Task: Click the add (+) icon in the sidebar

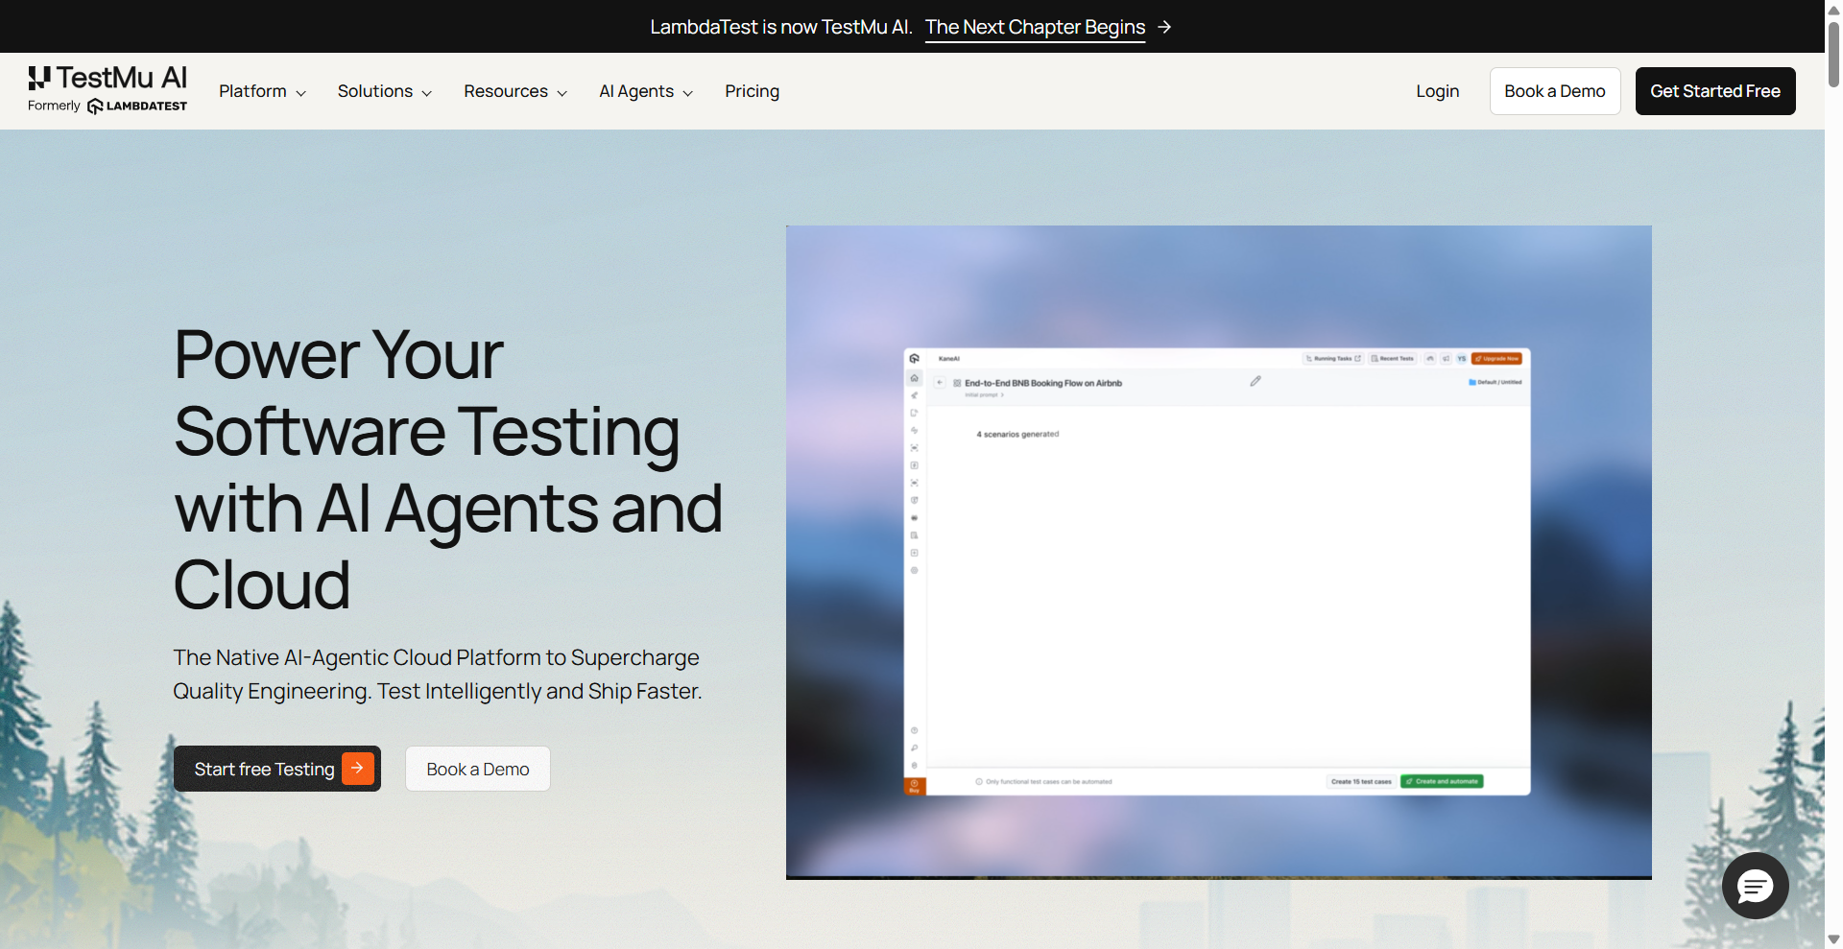Action: 914,552
